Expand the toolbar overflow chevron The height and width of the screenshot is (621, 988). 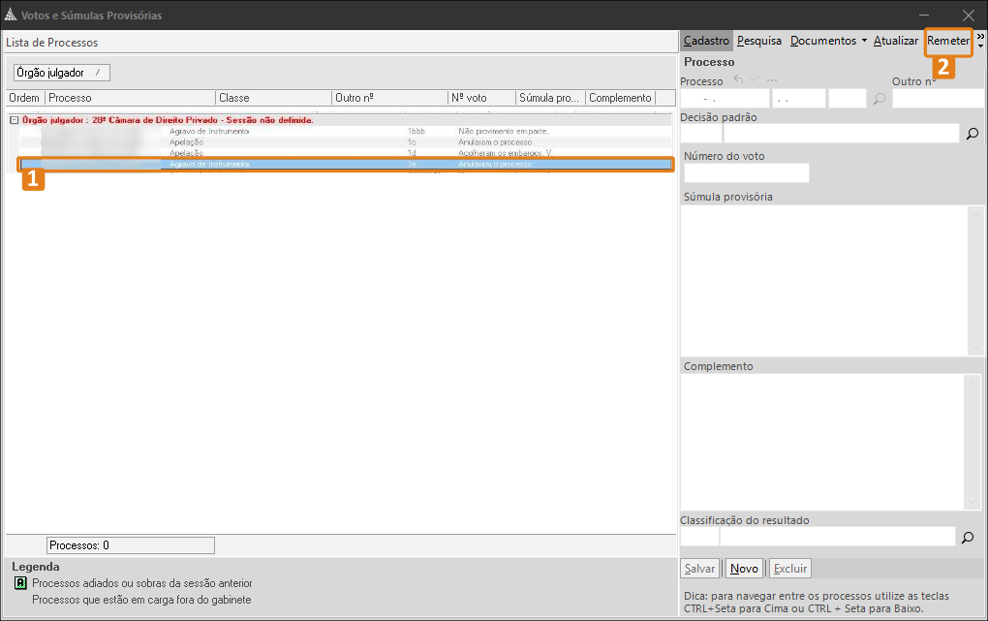click(x=980, y=41)
